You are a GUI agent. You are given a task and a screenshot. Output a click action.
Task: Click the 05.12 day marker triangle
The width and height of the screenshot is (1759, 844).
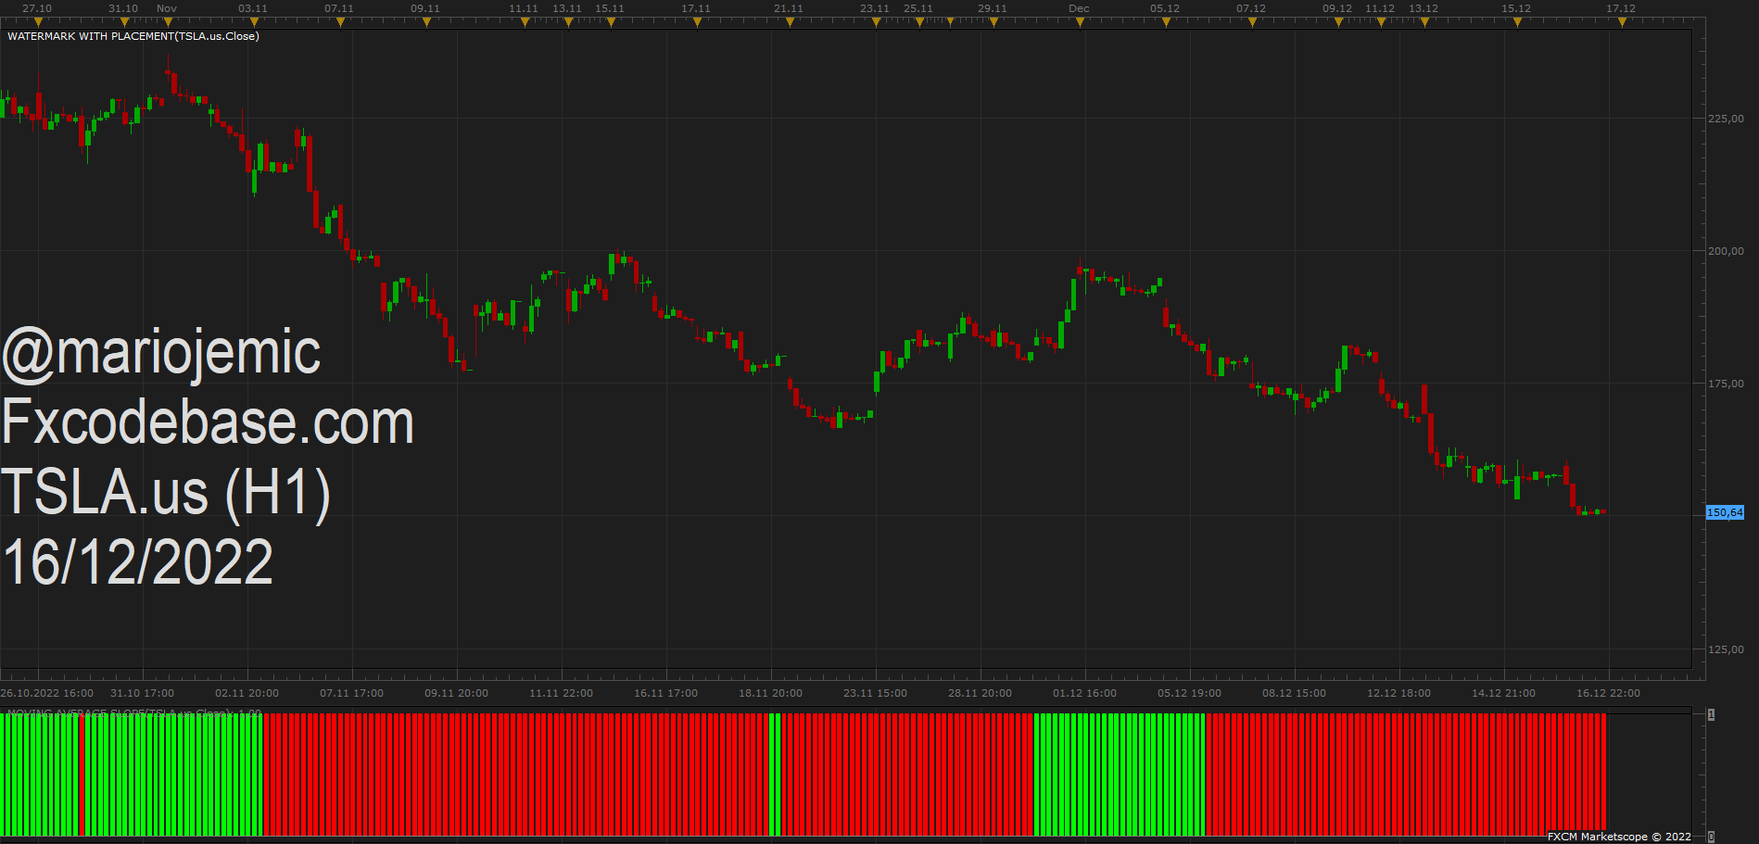(1166, 22)
